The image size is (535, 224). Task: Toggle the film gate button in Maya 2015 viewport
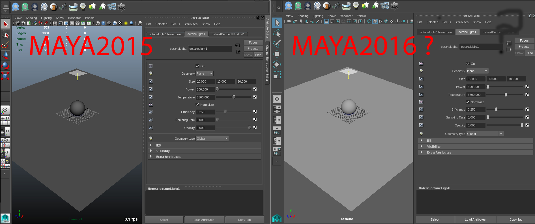click(61, 23)
